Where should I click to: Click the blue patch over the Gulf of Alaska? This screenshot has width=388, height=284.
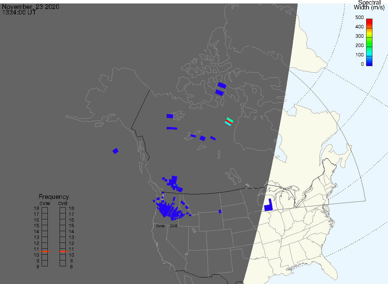point(115,151)
